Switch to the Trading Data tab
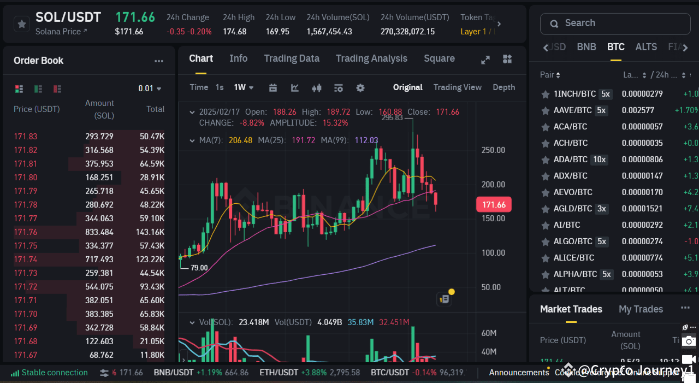Screen dimensions: 699x383 click(292, 58)
